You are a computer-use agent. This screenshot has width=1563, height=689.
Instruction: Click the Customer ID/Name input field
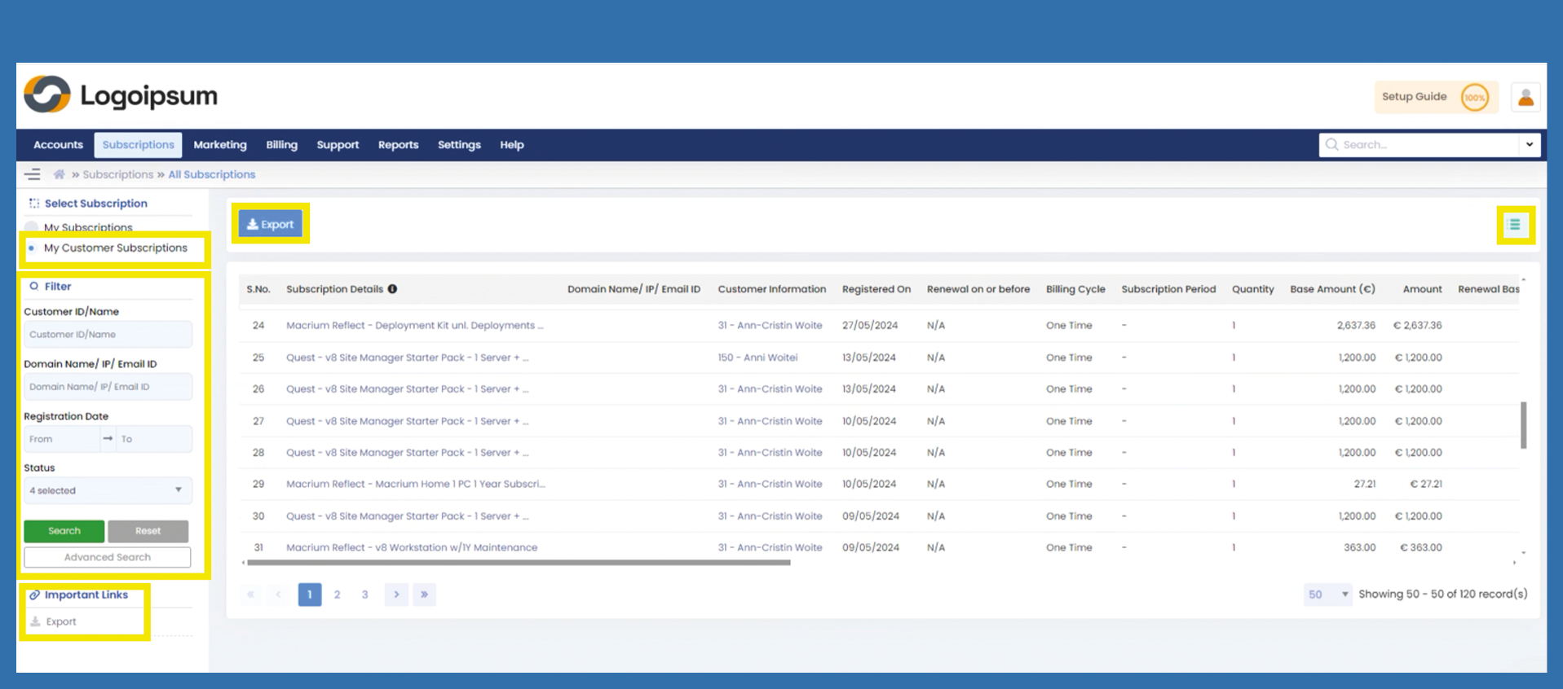click(x=108, y=335)
